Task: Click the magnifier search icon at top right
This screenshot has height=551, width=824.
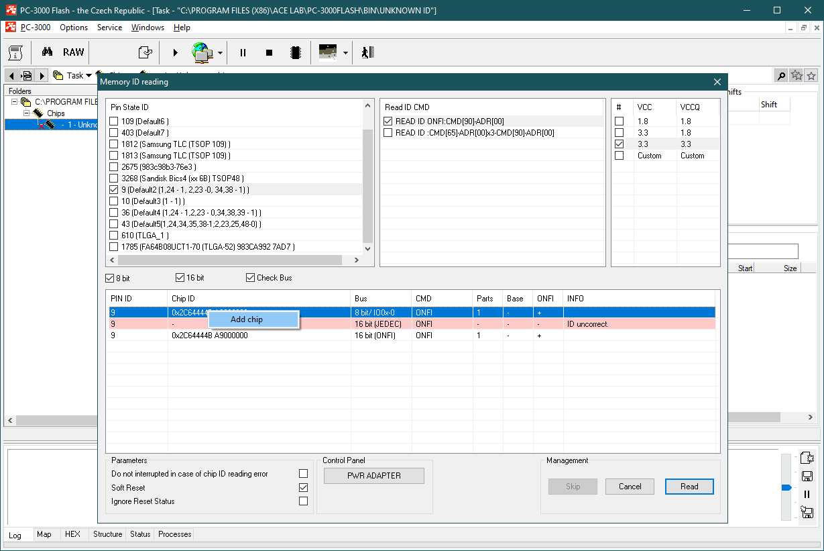Action: point(781,76)
